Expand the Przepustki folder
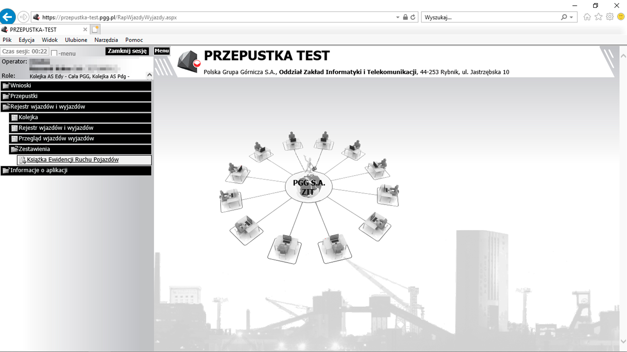 (x=76, y=96)
